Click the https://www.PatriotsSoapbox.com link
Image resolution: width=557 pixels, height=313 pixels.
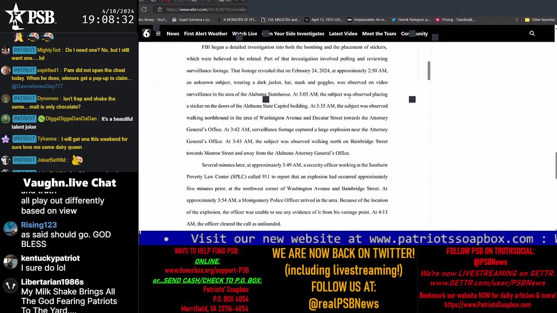click(x=487, y=305)
